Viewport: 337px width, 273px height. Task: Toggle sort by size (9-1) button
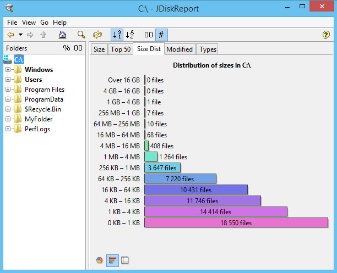117,35
